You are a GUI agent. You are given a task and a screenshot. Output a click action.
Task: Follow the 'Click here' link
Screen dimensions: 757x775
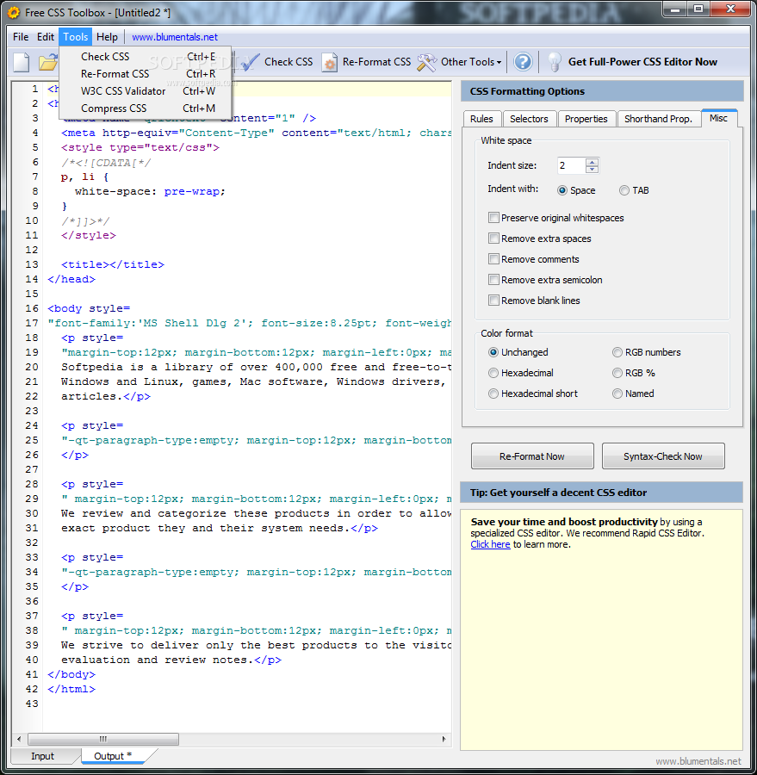click(x=490, y=544)
